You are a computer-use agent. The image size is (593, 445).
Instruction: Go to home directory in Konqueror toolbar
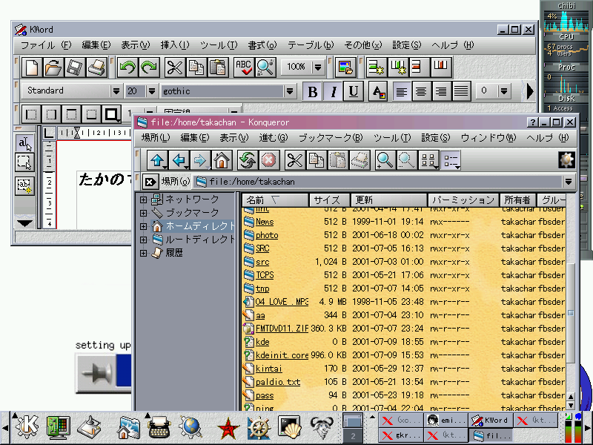pos(222,160)
